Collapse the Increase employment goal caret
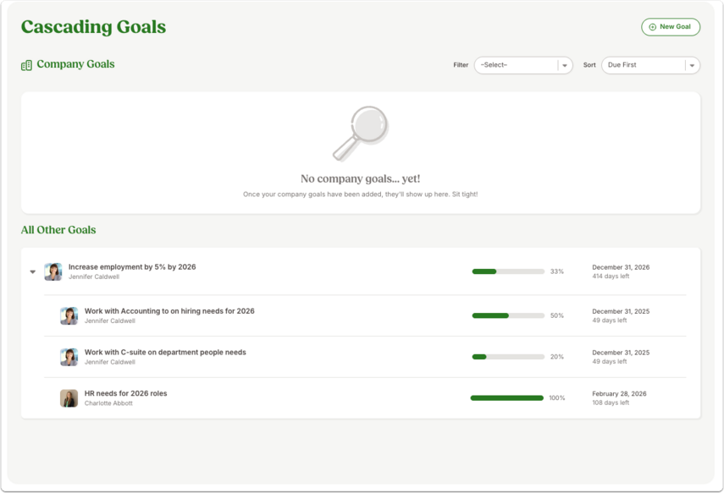 click(x=33, y=271)
